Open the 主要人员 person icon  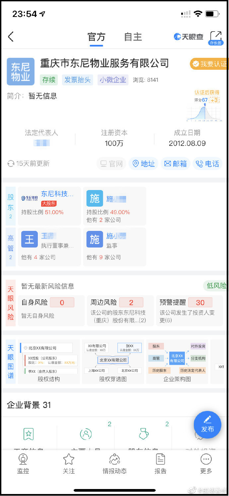click(x=86, y=434)
